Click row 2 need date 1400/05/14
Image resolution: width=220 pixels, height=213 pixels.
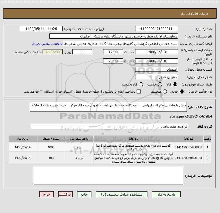[23, 158]
